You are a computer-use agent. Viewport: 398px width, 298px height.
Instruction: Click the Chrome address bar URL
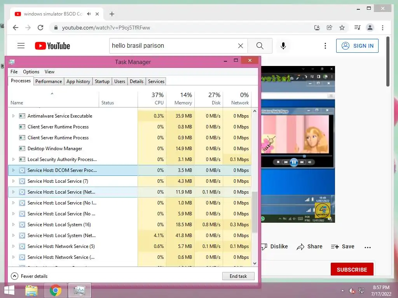point(106,28)
